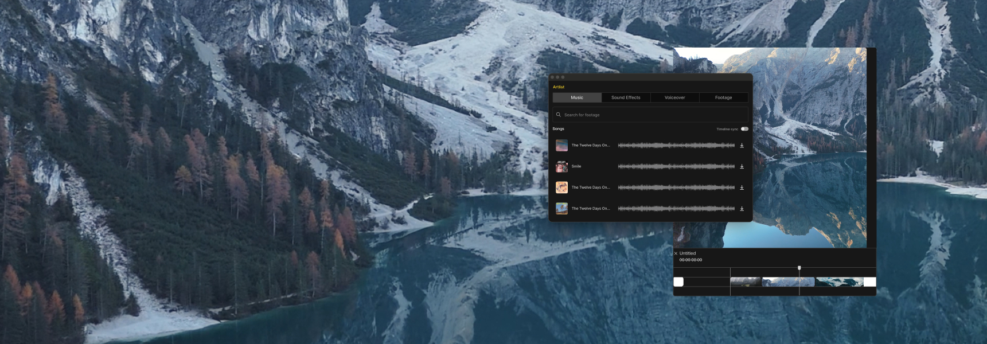Enable the Timeline sync switch
This screenshot has width=987, height=344.
click(x=744, y=129)
